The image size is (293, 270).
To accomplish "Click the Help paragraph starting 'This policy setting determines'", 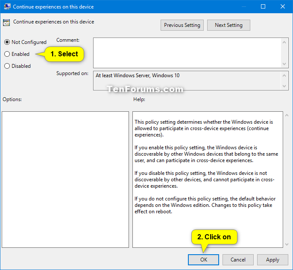I will (x=204, y=128).
